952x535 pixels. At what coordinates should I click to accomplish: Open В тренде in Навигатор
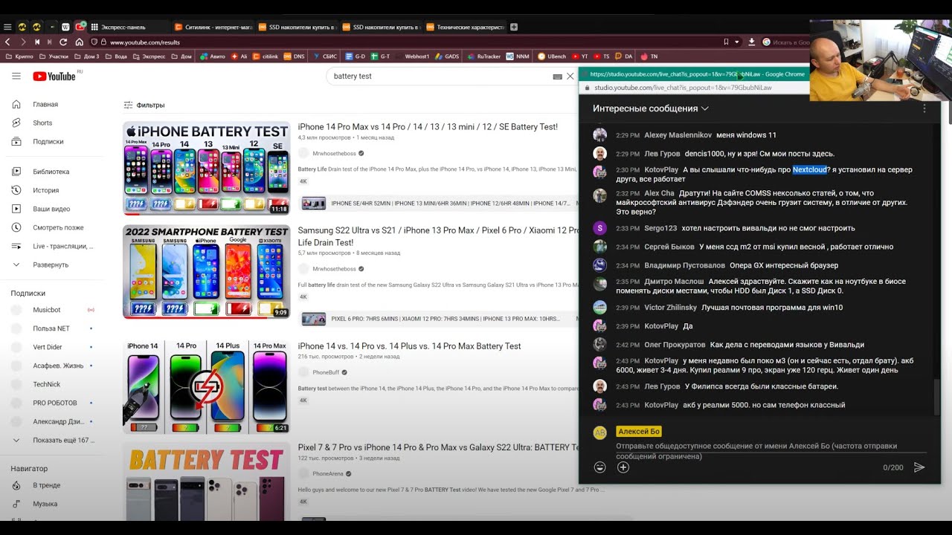coord(46,485)
